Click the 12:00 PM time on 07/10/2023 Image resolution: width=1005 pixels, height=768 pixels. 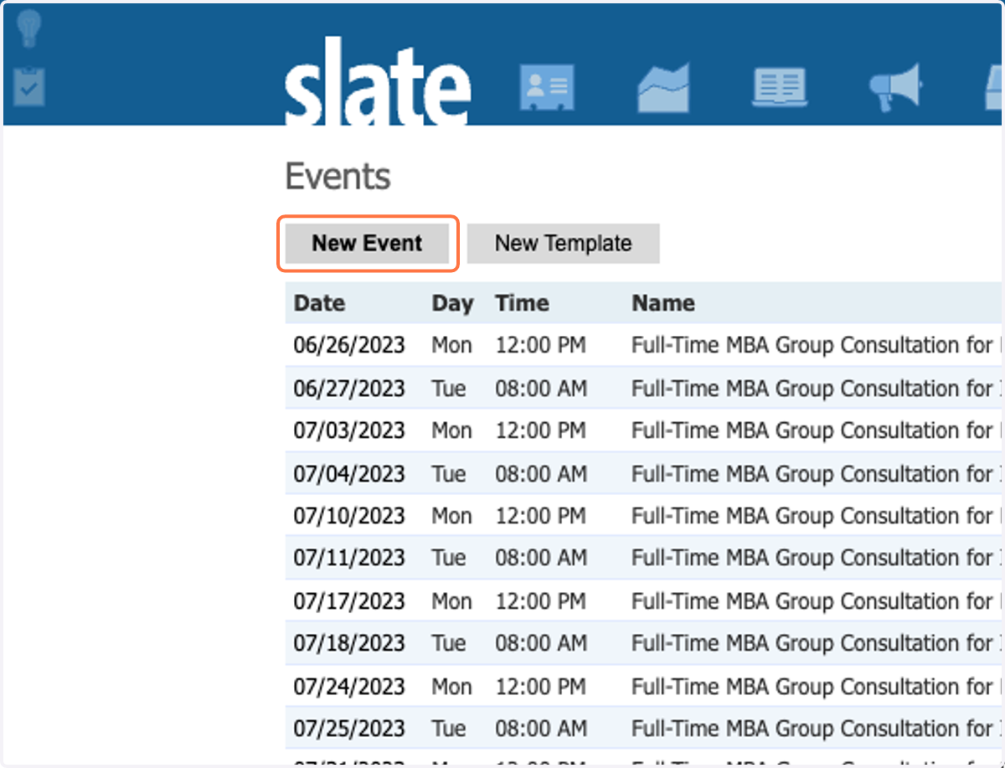[x=541, y=516]
